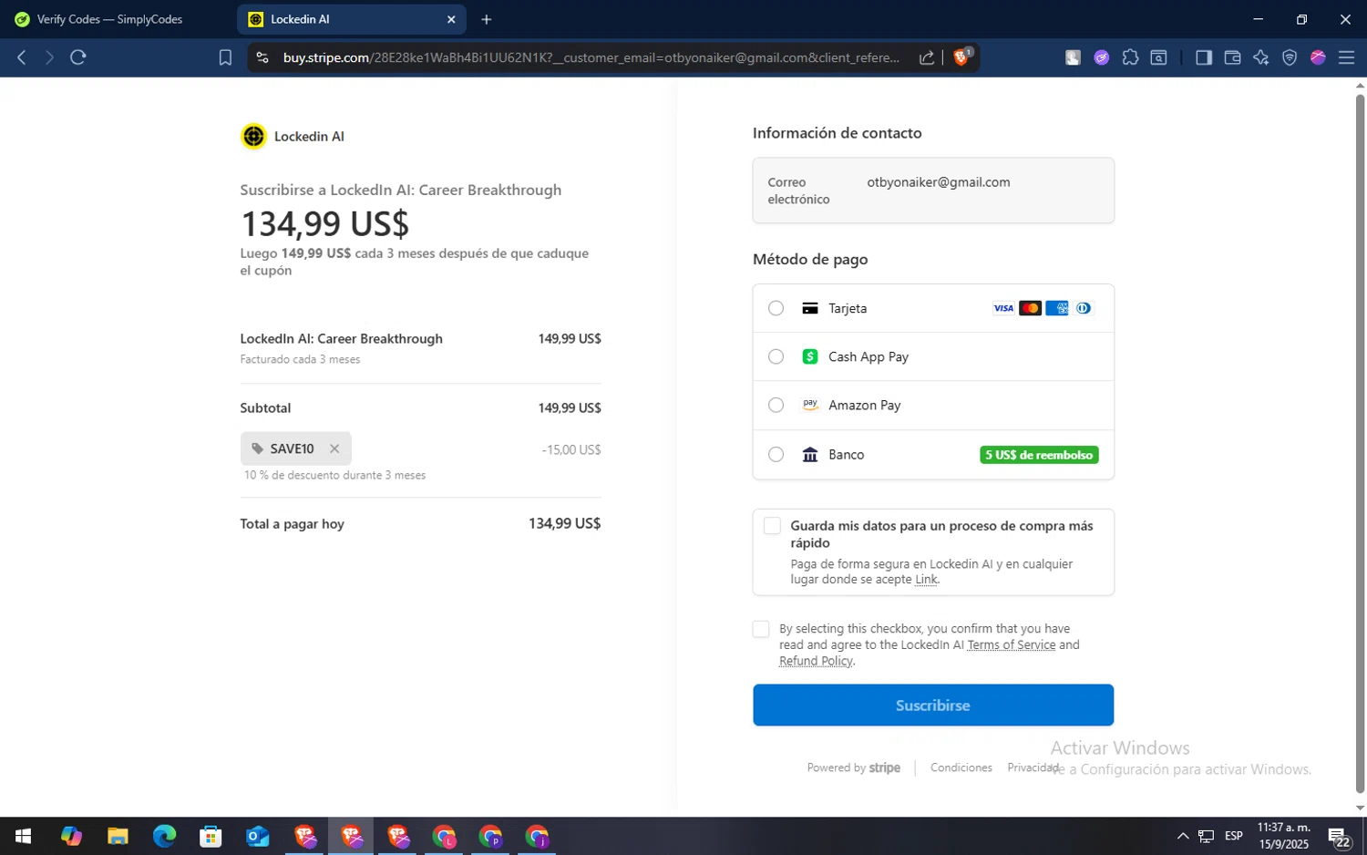
Task: Click the share icon in the address bar
Action: pyautogui.click(x=927, y=57)
